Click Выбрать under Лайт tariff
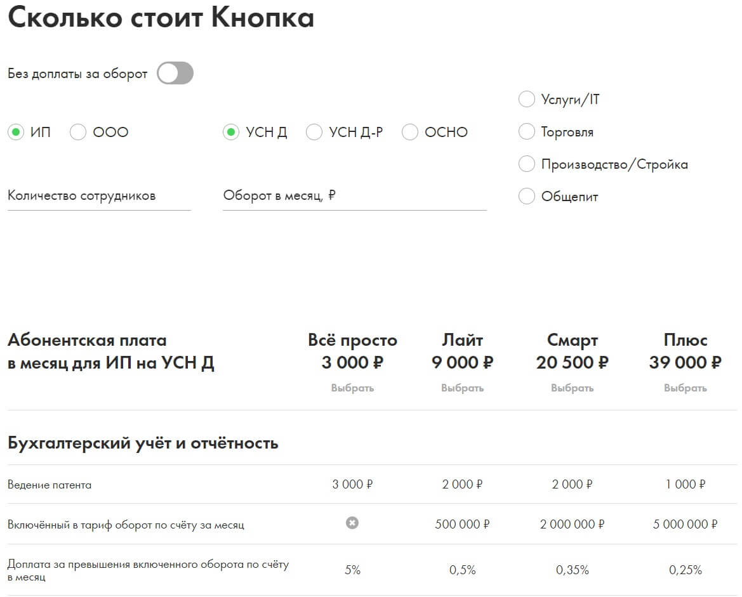 462,388
